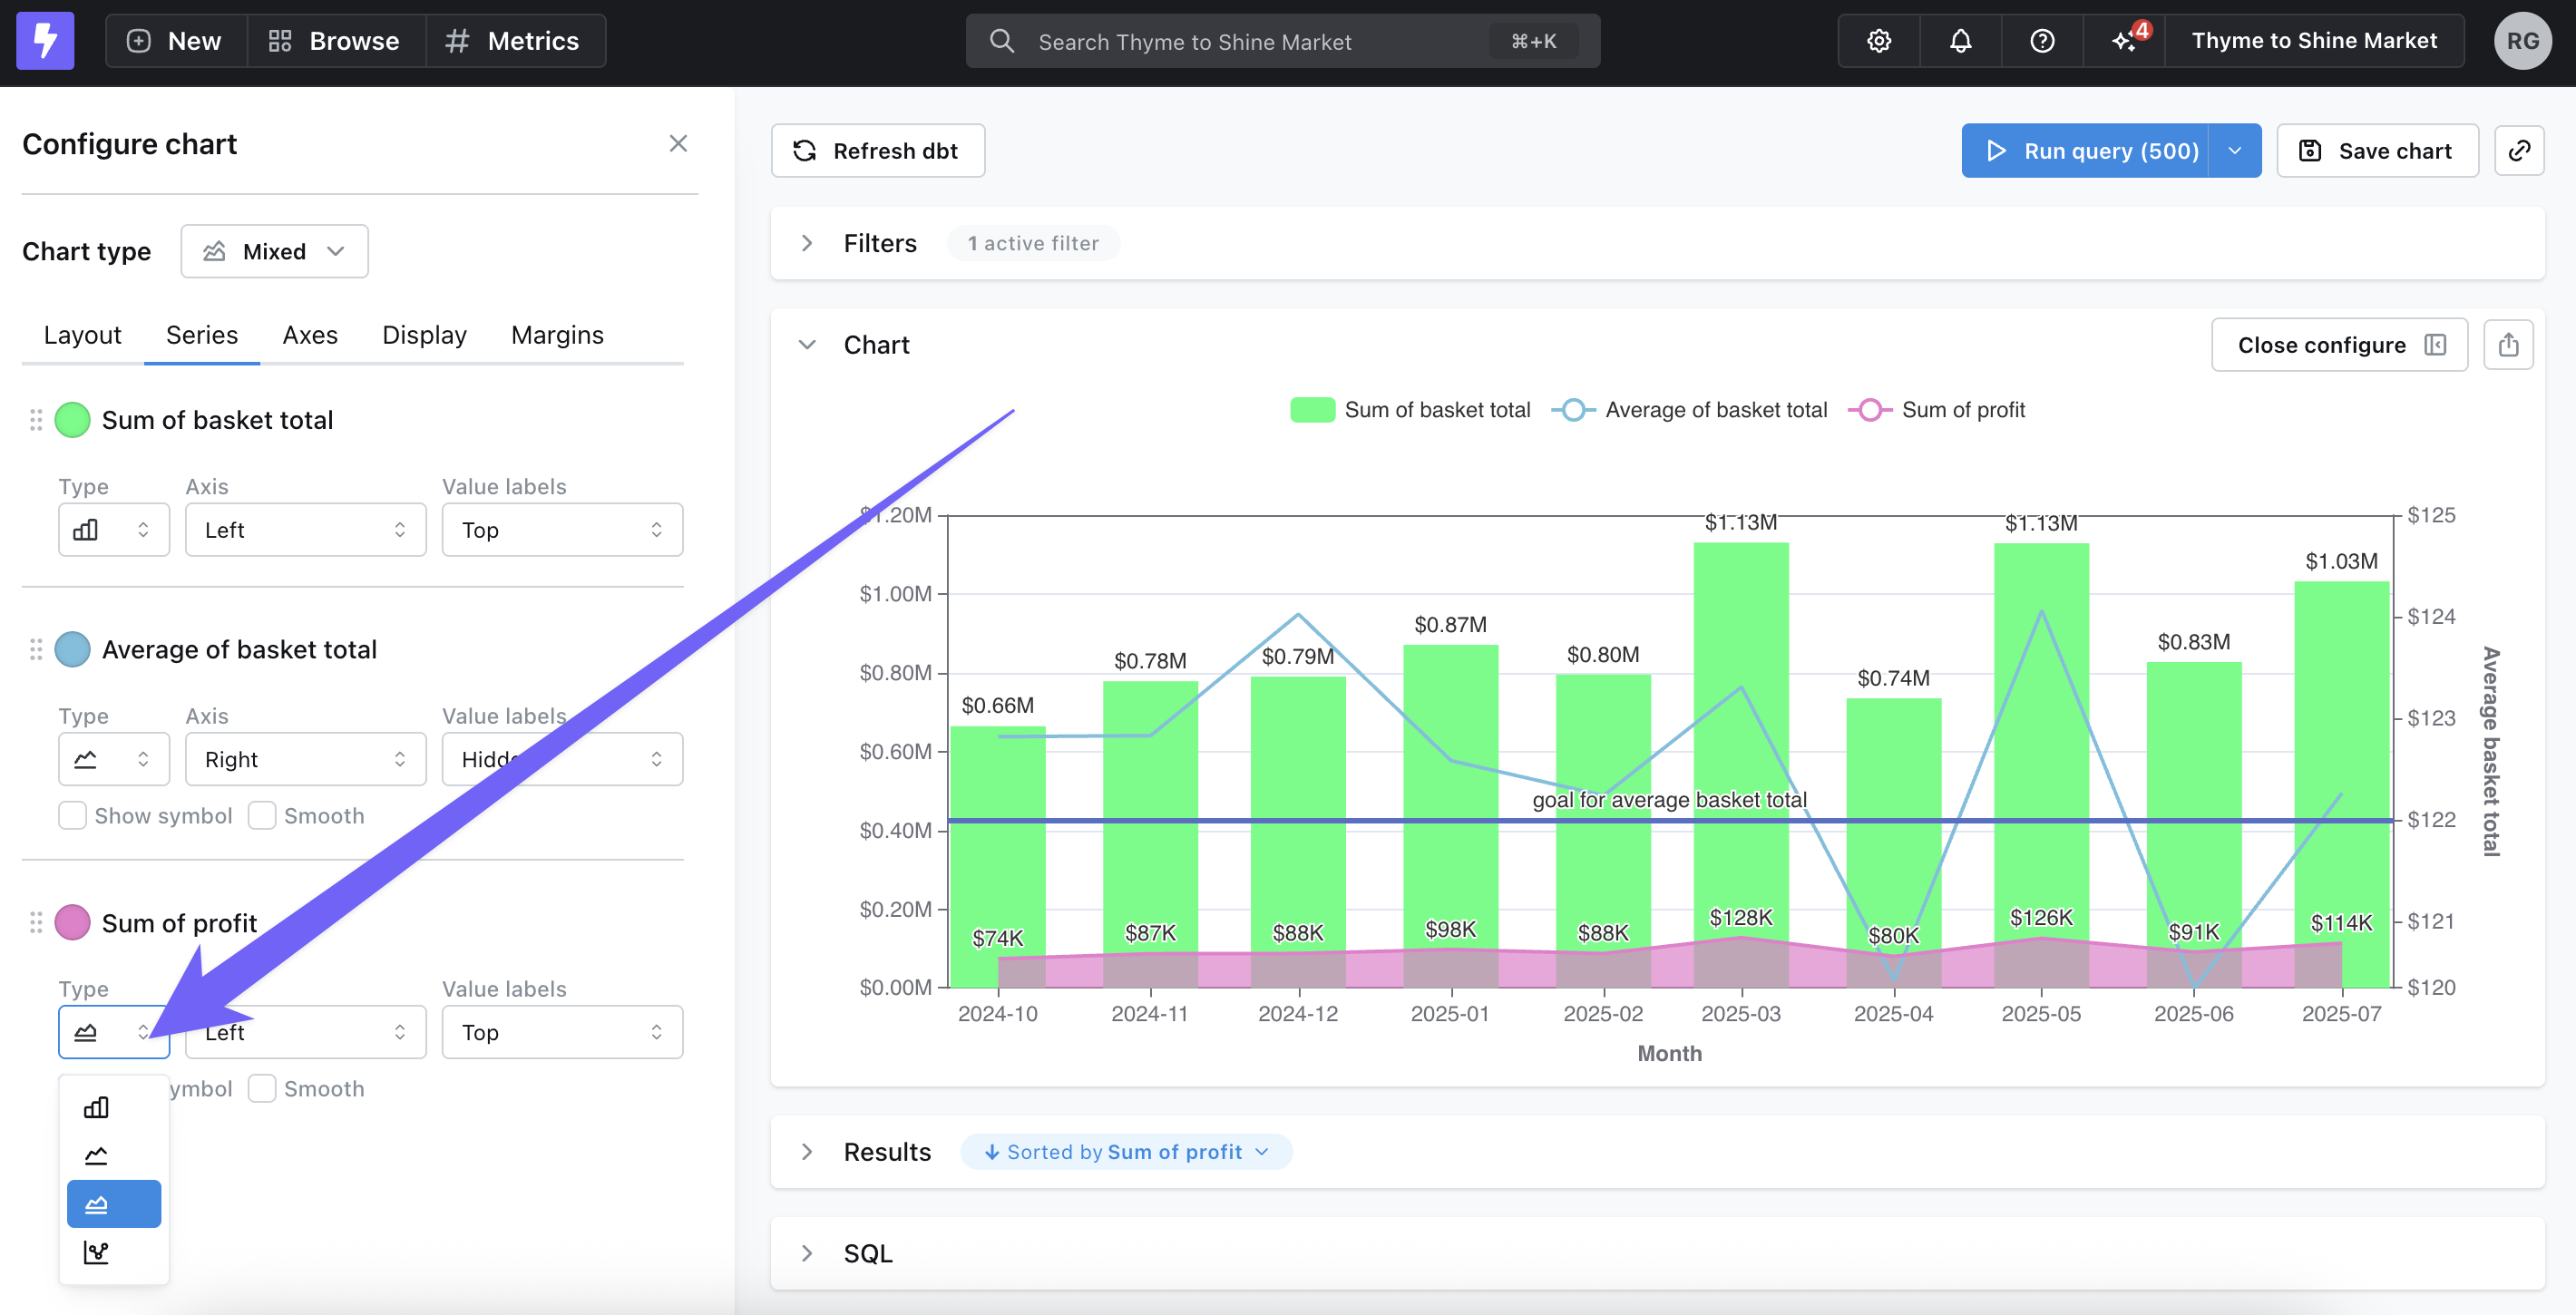This screenshot has width=2576, height=1315.
Task: Choose scatter type icon in dropdown list
Action: 96,1252
